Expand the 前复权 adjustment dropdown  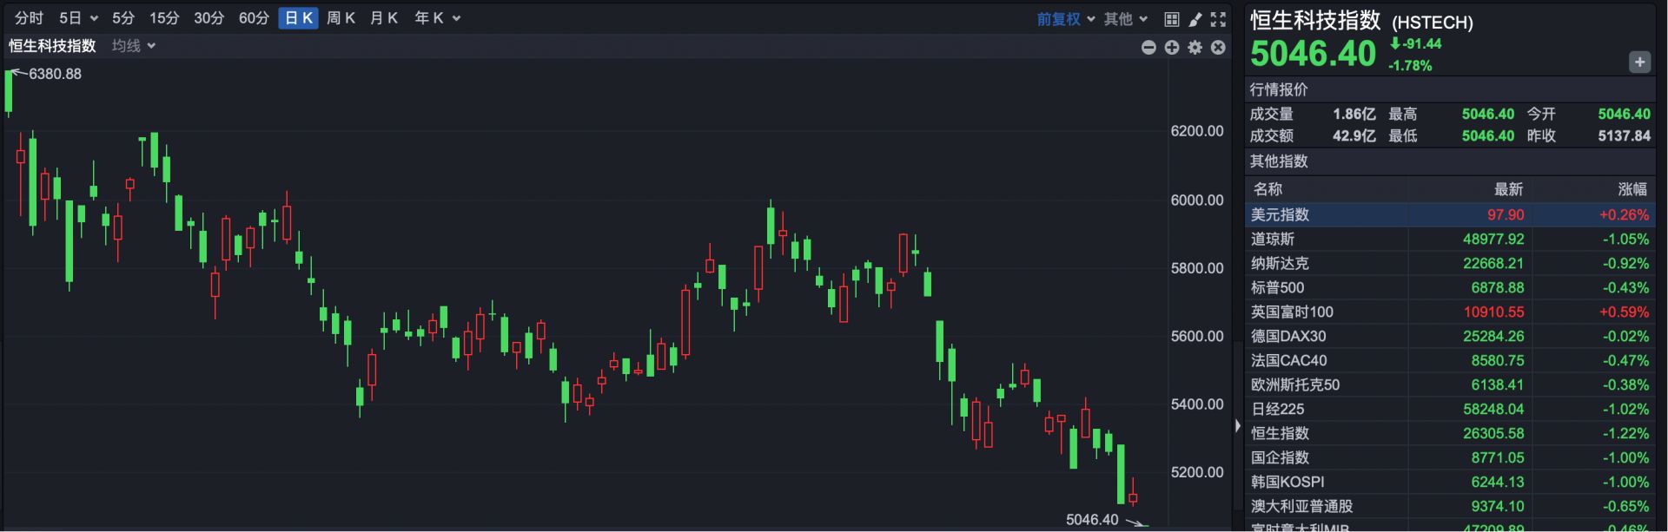(x=1065, y=19)
